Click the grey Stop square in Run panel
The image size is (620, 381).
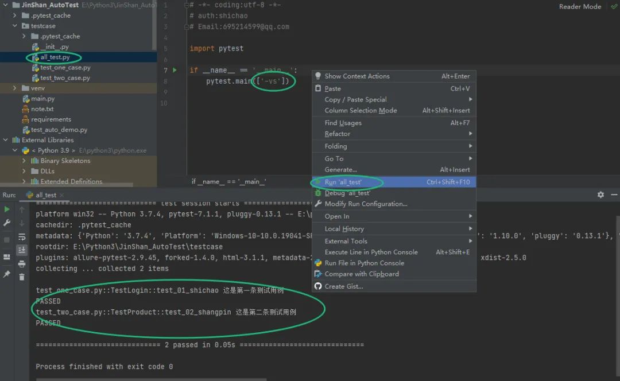tap(7, 240)
